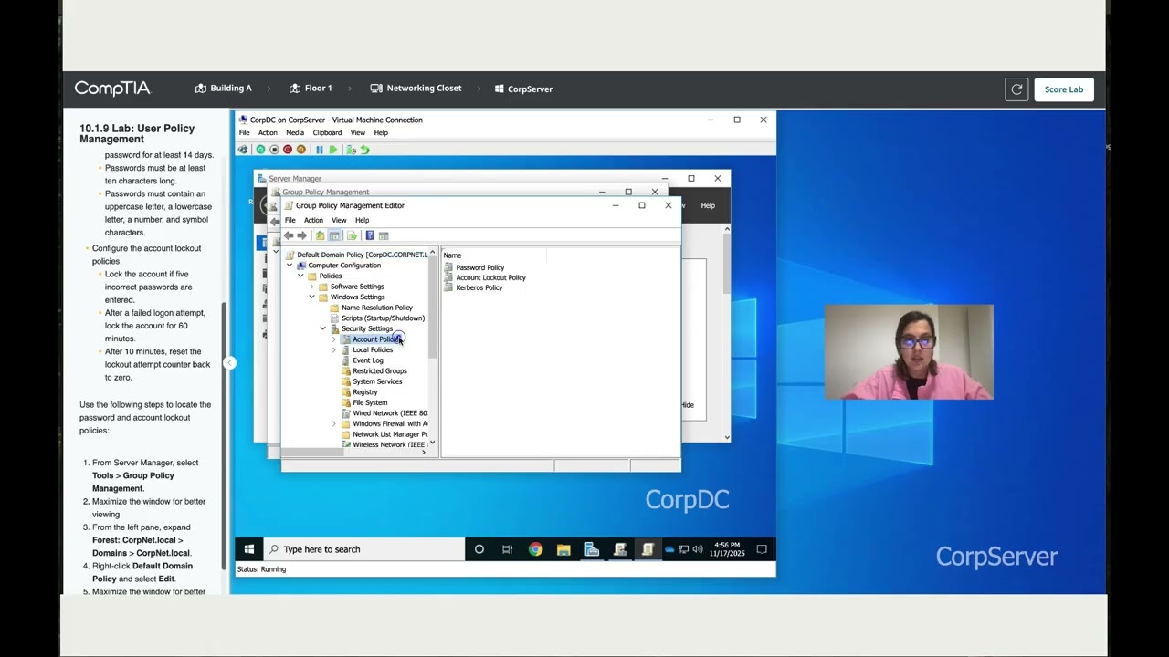Click the Export List toolbar icon

pyautogui.click(x=352, y=235)
